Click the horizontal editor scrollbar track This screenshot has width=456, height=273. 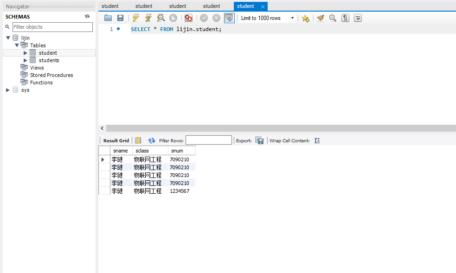click(281, 128)
